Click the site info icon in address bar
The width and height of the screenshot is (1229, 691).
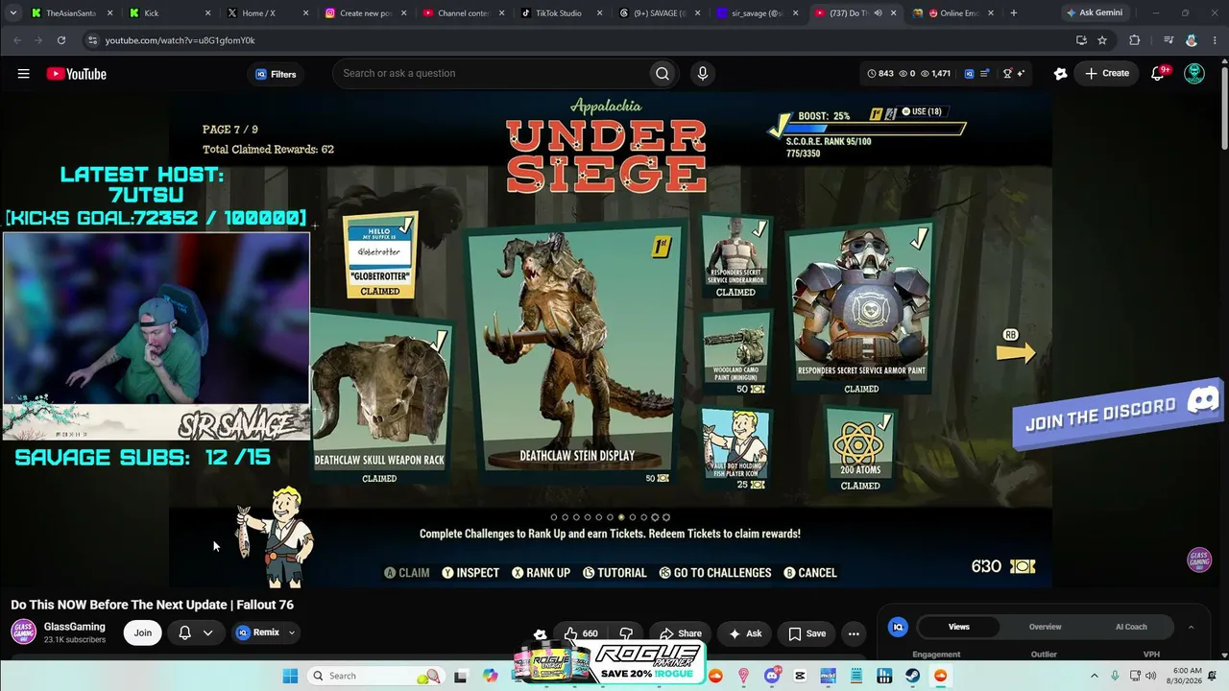(92, 40)
